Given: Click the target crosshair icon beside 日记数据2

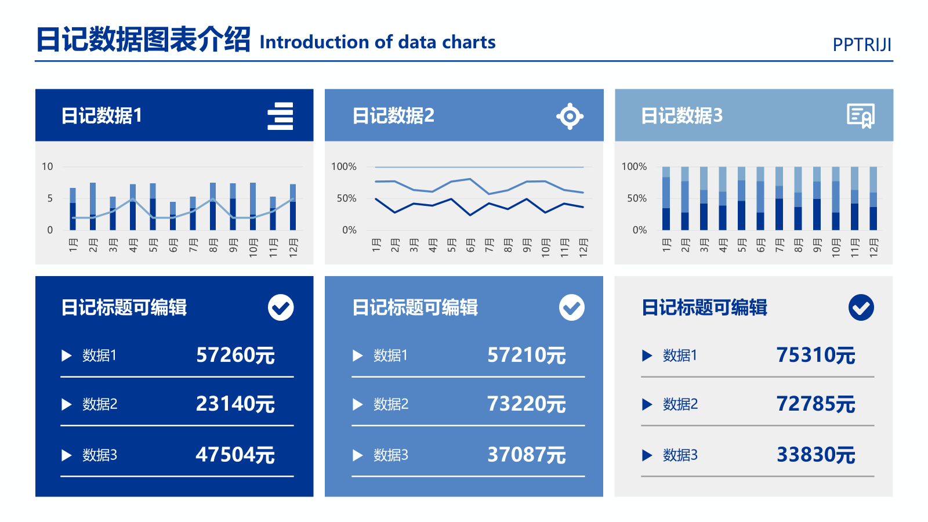Looking at the screenshot, I should (570, 117).
